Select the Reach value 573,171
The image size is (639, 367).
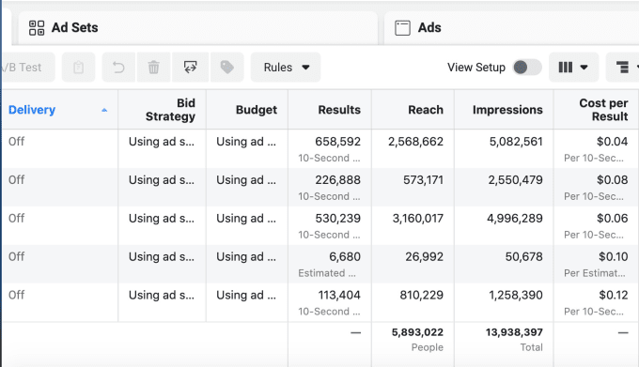(x=423, y=180)
